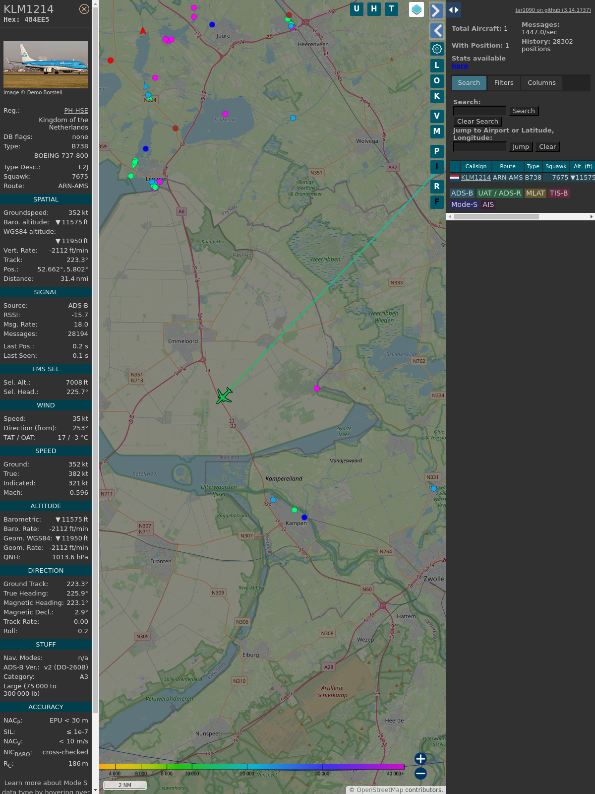Switch to the Filters tab
595x794 pixels.
504,83
